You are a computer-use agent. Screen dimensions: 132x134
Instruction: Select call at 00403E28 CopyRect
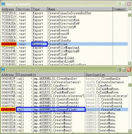coord(64,85)
